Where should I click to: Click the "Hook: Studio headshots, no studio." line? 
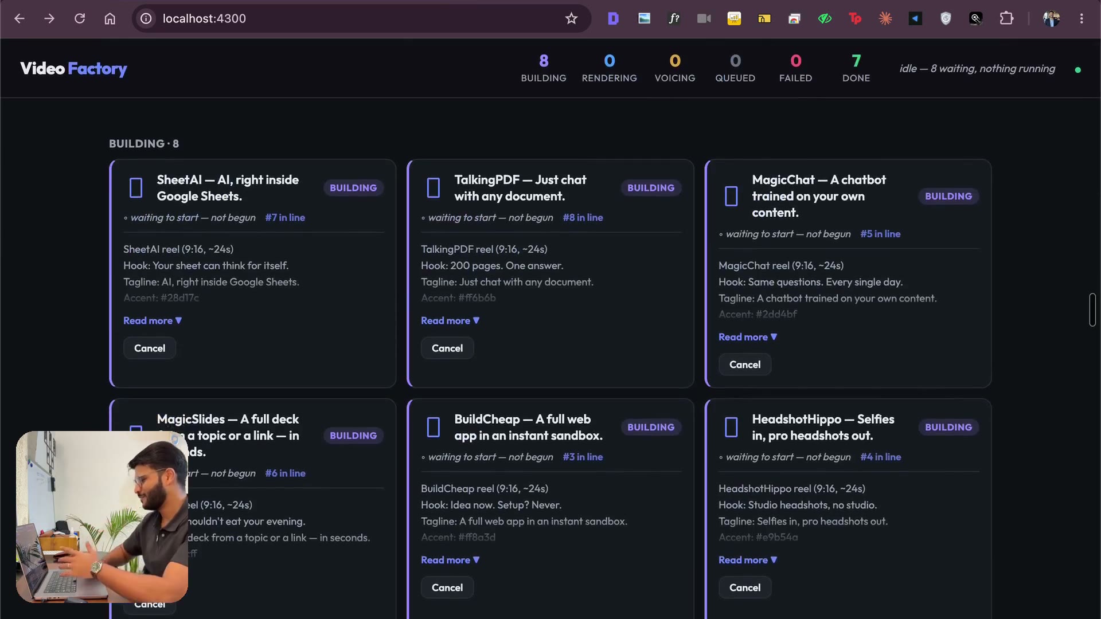click(x=798, y=505)
